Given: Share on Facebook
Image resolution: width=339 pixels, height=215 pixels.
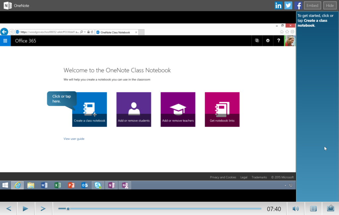Looking at the screenshot, I should pyautogui.click(x=298, y=5).
